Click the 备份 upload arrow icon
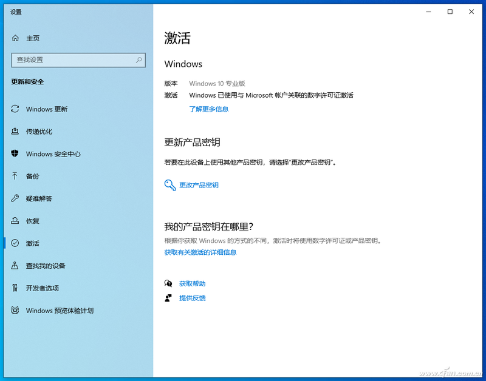The image size is (486, 381). tap(15, 176)
